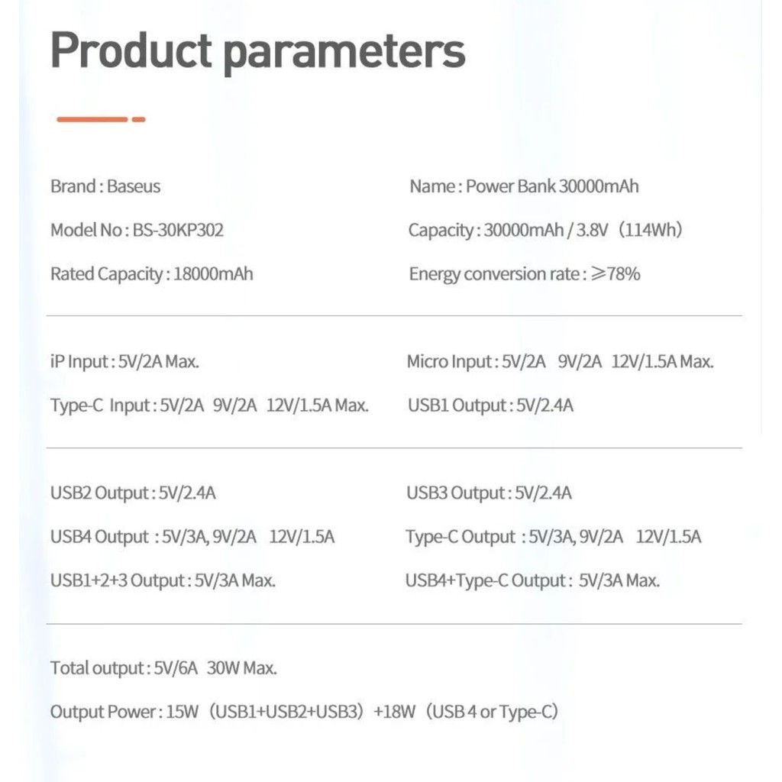The height and width of the screenshot is (782, 782).
Task: Click the Model No BS-30KP302 text
Action: click(x=137, y=230)
